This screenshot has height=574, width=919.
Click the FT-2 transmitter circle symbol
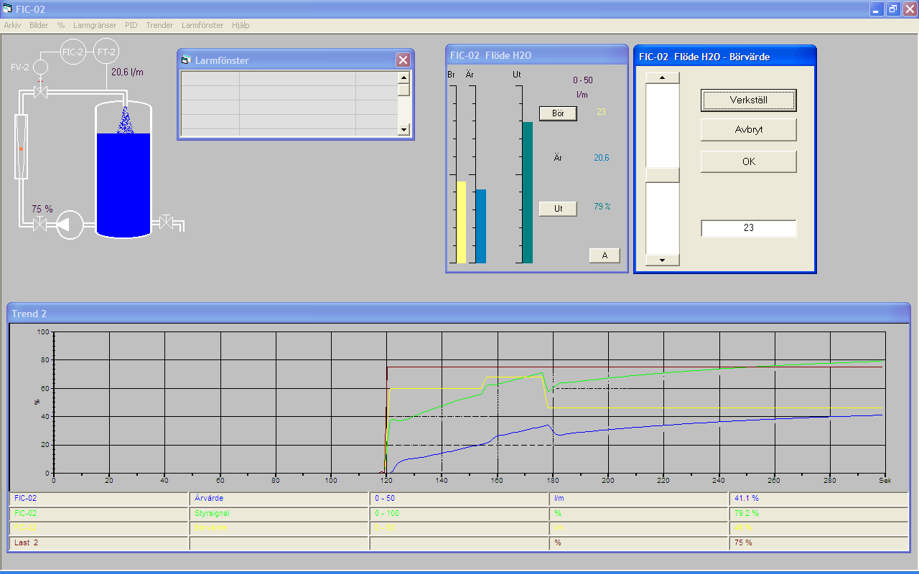pyautogui.click(x=106, y=52)
